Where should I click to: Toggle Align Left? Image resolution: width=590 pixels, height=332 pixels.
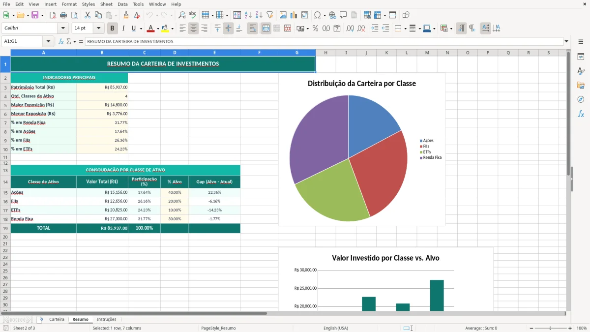click(182, 29)
